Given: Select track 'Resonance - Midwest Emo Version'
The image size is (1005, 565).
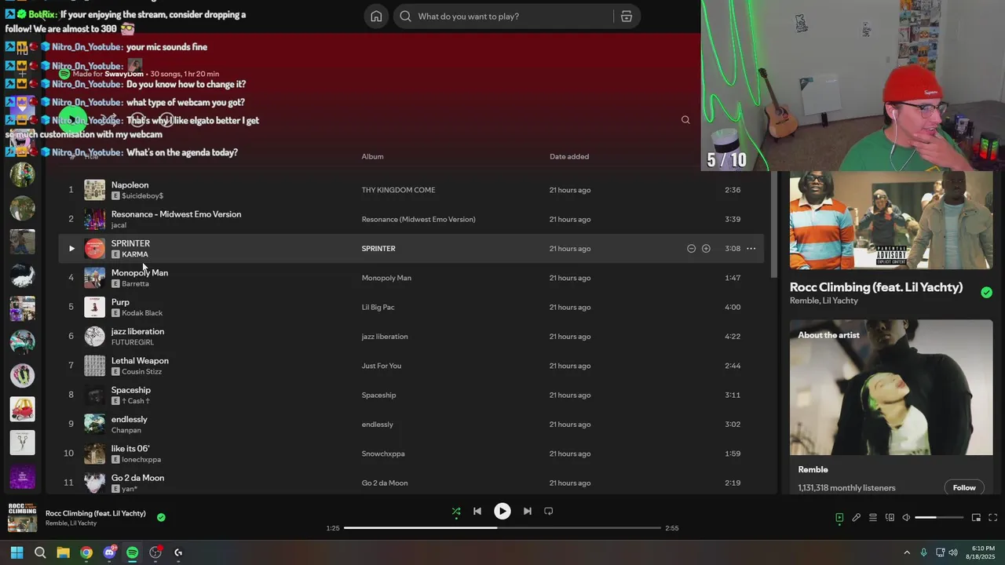Looking at the screenshot, I should (x=176, y=214).
